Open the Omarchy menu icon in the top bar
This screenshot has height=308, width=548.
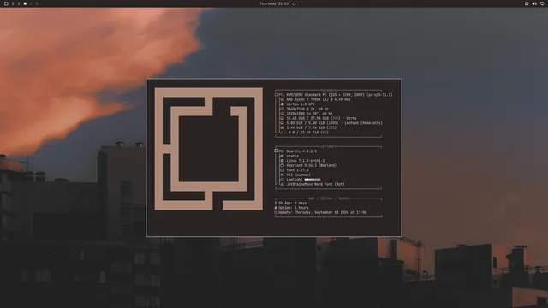(x=6, y=3)
